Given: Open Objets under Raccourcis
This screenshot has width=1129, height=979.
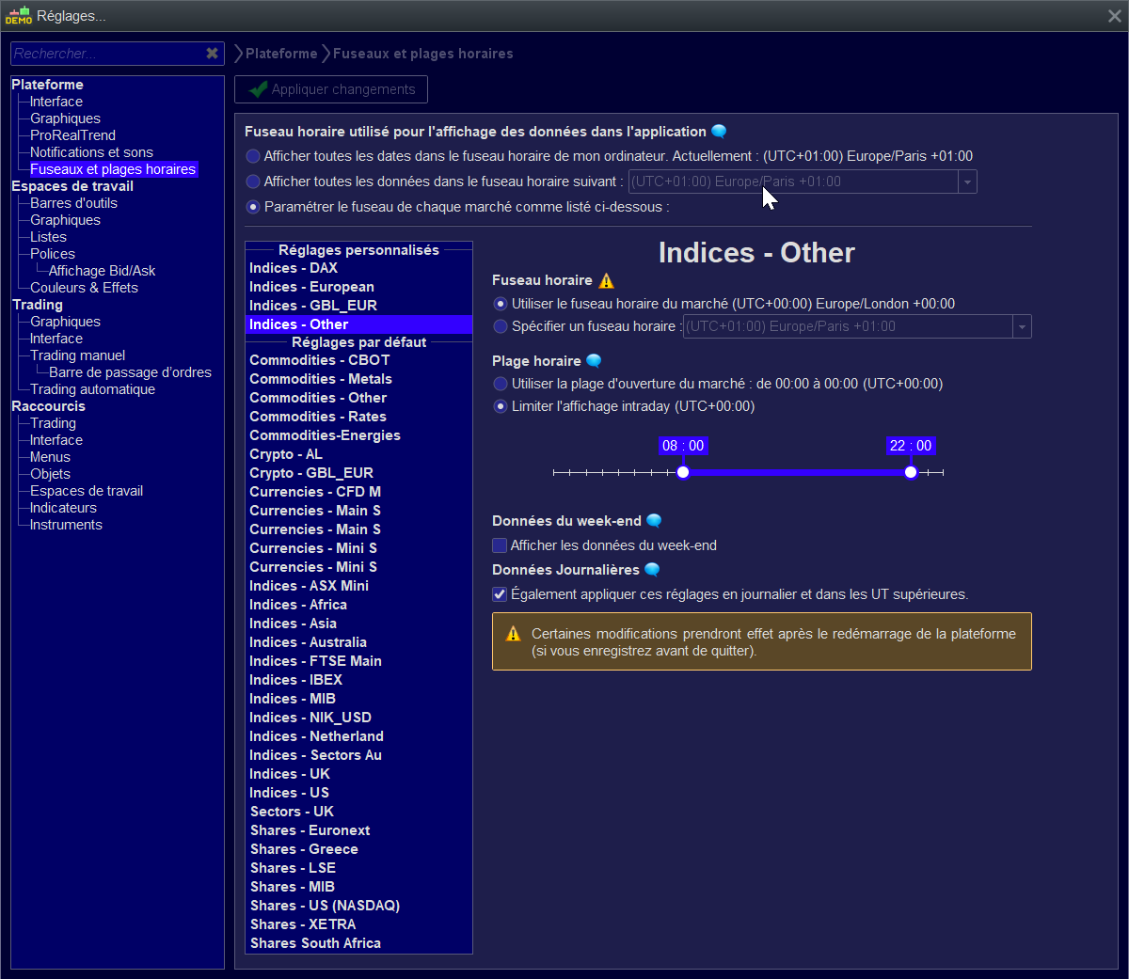Looking at the screenshot, I should coord(50,474).
